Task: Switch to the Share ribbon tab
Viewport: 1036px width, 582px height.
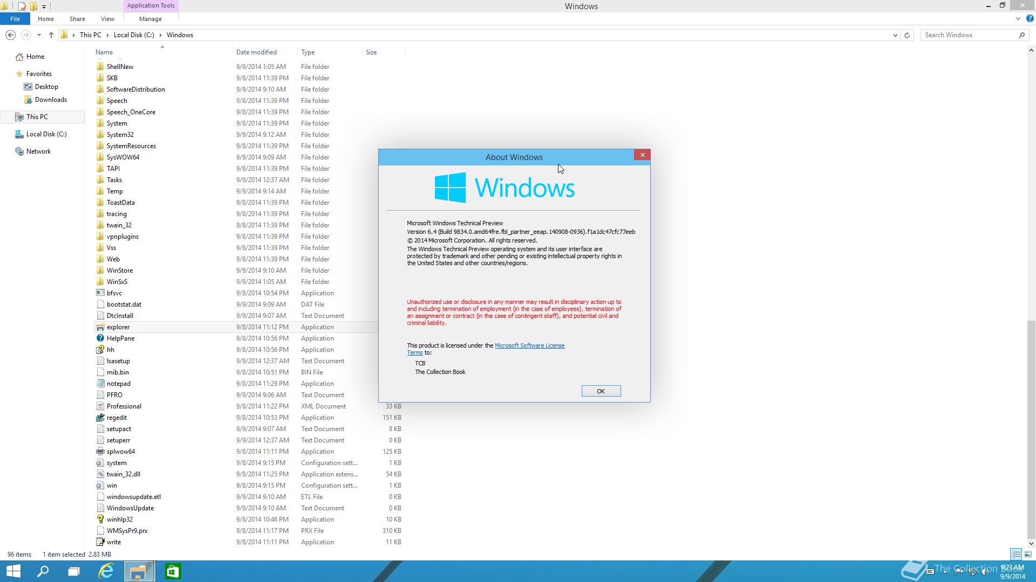Action: tap(77, 19)
